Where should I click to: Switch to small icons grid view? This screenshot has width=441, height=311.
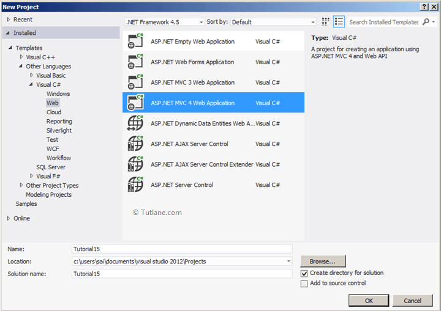tap(325, 22)
